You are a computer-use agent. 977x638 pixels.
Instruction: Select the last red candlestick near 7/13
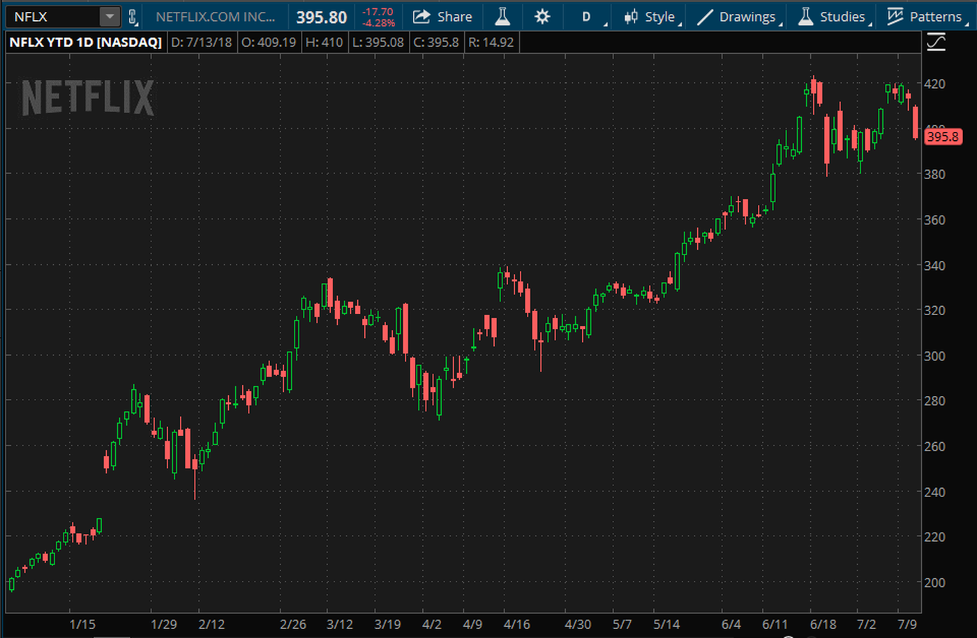click(x=916, y=123)
